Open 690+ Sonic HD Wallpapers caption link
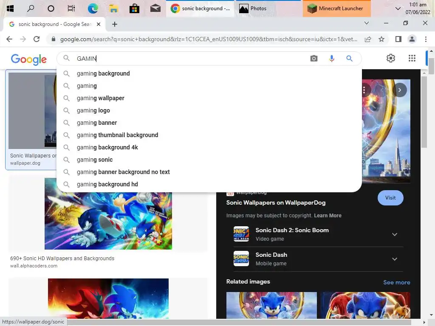The image size is (435, 326). point(62,259)
